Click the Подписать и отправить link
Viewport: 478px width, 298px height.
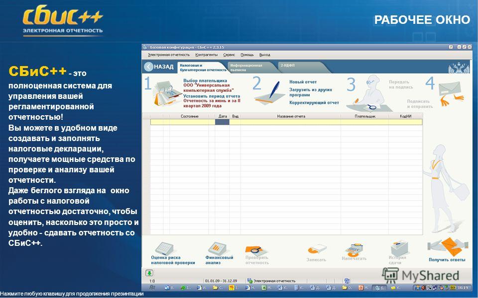coord(420,104)
